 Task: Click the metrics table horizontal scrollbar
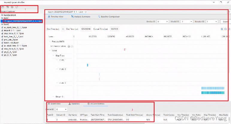click(x=95, y=123)
